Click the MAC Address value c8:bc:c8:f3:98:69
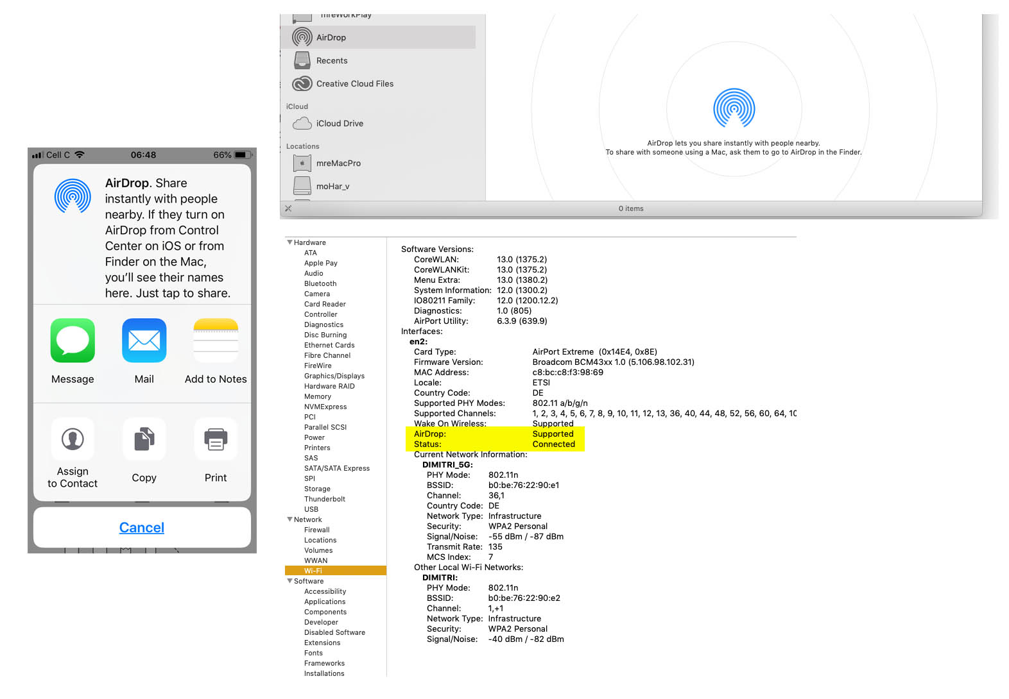1009x699 pixels. tap(567, 372)
